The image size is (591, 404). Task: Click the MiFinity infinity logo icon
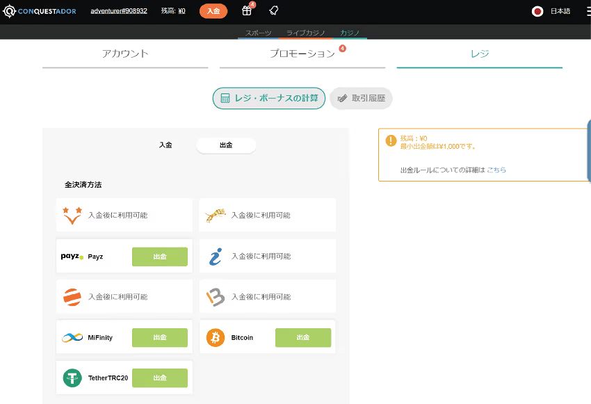click(x=72, y=337)
